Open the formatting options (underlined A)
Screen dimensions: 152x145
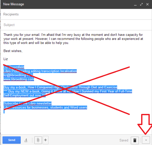point(26,140)
